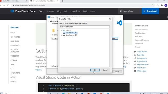Click the Twitter icon beside Follow @code
The width and height of the screenshot is (168, 94).
pyautogui.click(x=135, y=61)
